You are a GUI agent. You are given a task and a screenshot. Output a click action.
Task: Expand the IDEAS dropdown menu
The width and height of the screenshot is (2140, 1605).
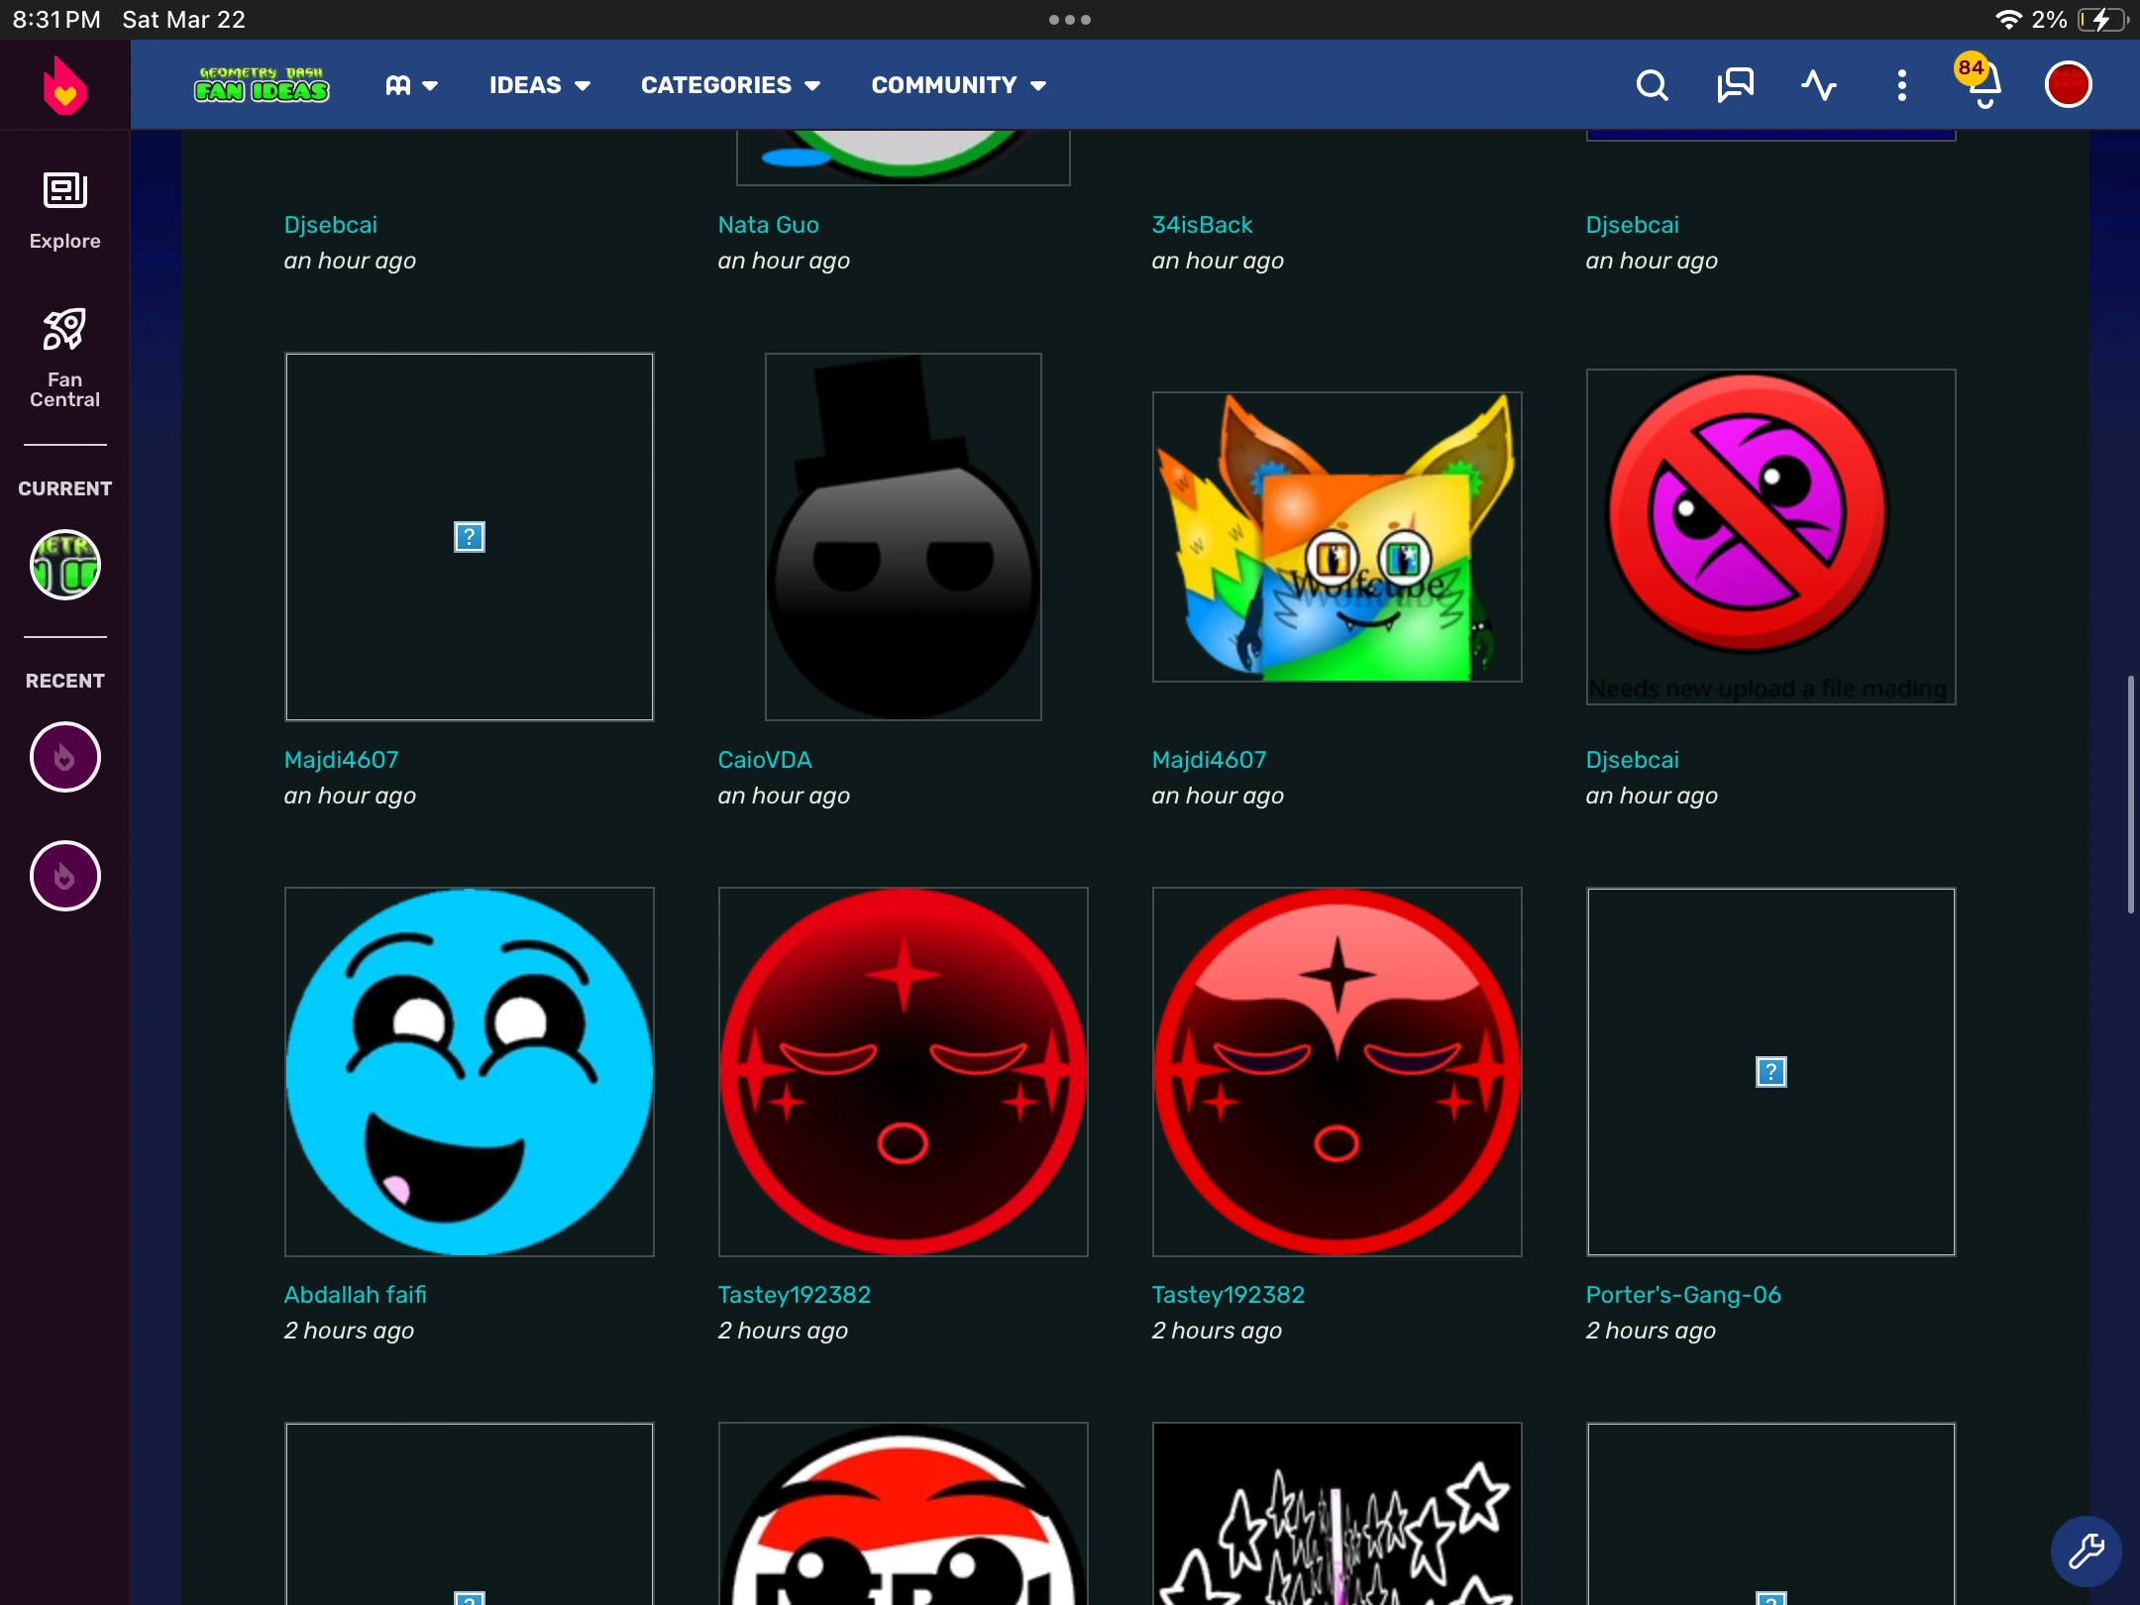(x=540, y=85)
